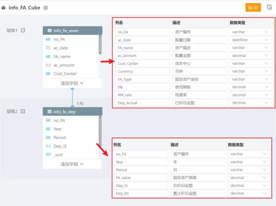Collapse 层级1 using the minus box
The height and width of the screenshot is (206, 276).
pos(22,30)
